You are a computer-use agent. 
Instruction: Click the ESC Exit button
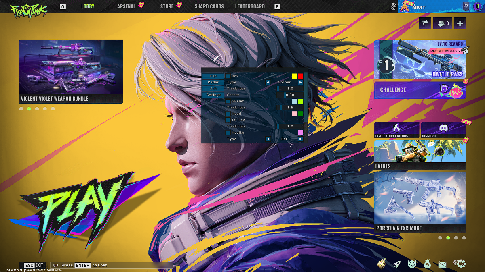point(33,265)
